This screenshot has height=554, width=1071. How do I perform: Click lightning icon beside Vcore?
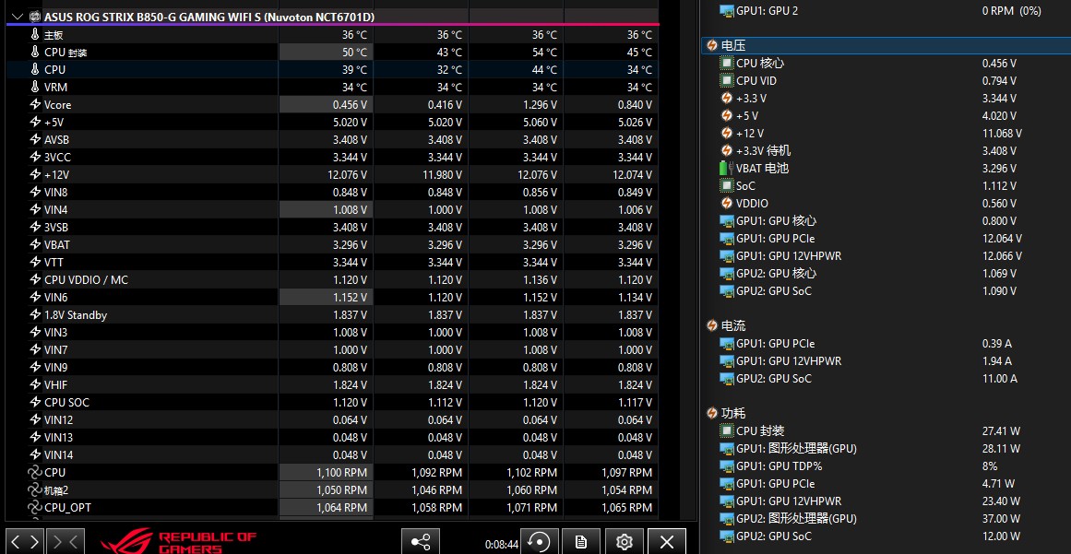point(36,104)
